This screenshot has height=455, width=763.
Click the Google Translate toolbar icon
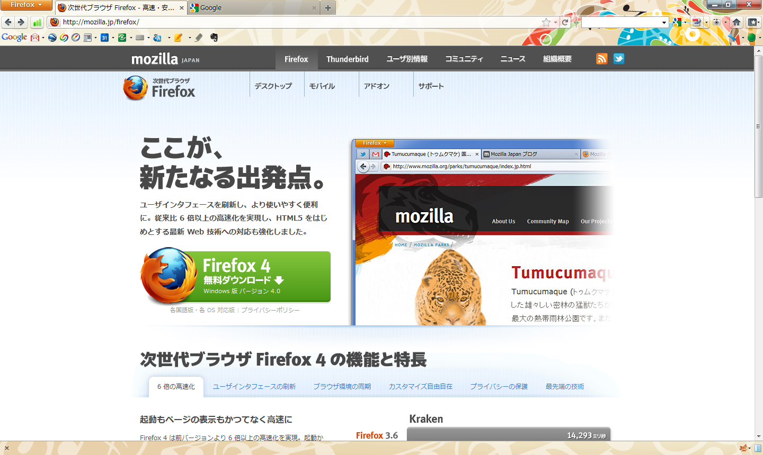157,38
